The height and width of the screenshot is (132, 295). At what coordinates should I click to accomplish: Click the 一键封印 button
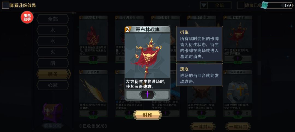203,127
